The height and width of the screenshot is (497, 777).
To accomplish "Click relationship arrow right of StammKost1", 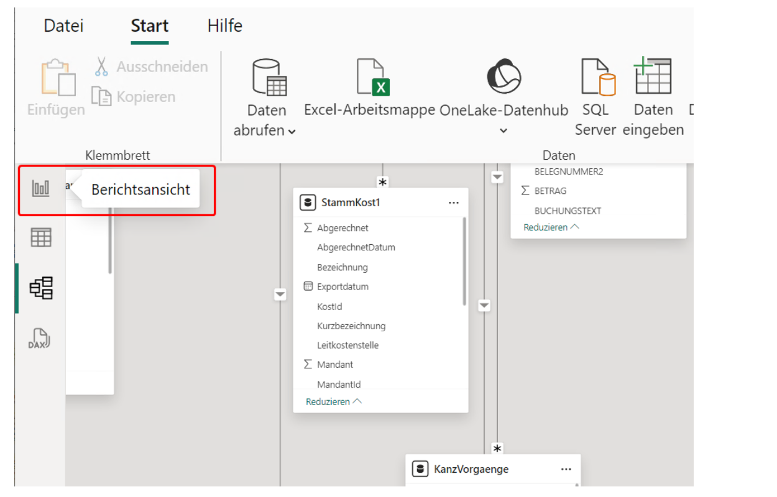I will click(x=484, y=305).
